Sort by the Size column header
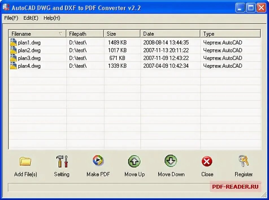Screen dimensions: 269x200 122,34
